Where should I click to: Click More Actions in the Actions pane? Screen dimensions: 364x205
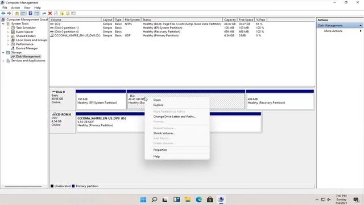click(333, 31)
